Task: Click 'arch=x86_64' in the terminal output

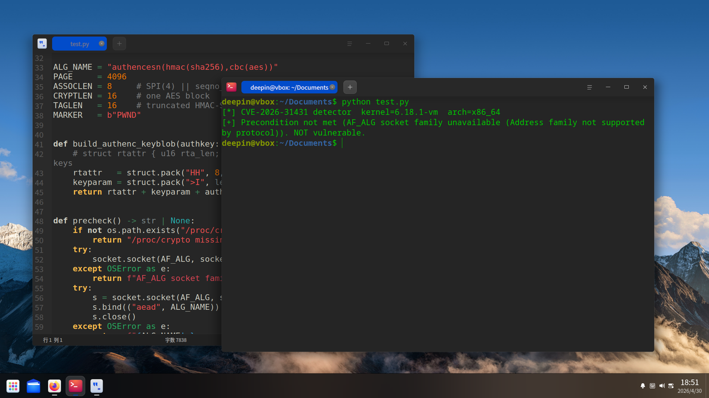Action: [x=474, y=112]
